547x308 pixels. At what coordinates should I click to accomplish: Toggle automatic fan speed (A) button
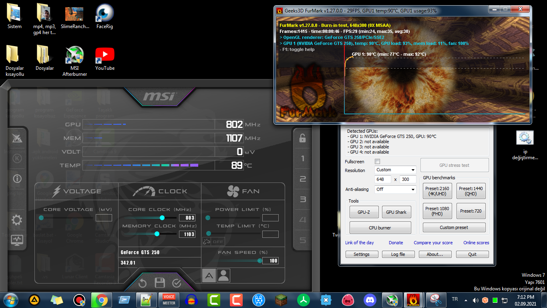pos(209,276)
